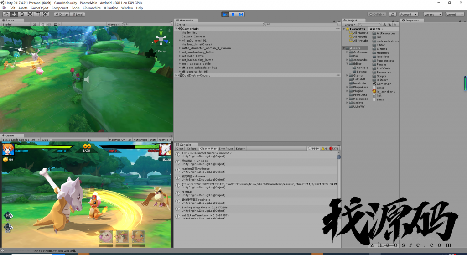Open the Component menu
Viewport: 467px width, 255px height.
[x=60, y=8]
